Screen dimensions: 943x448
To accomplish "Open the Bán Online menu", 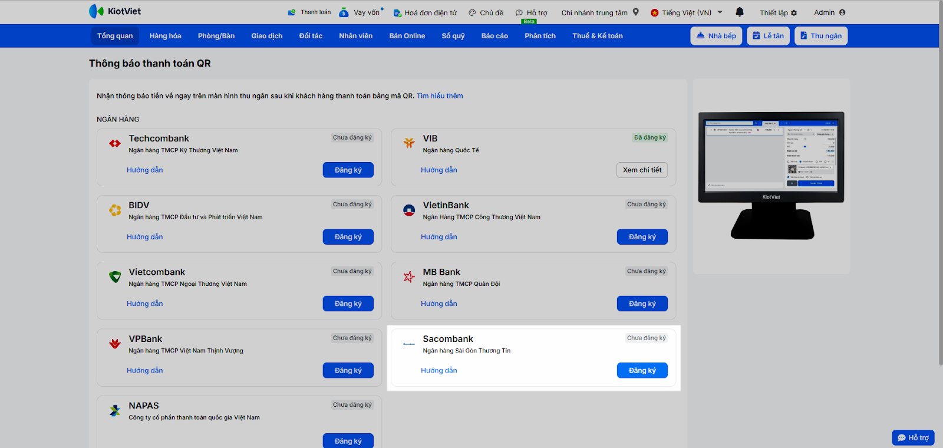I will [x=407, y=36].
